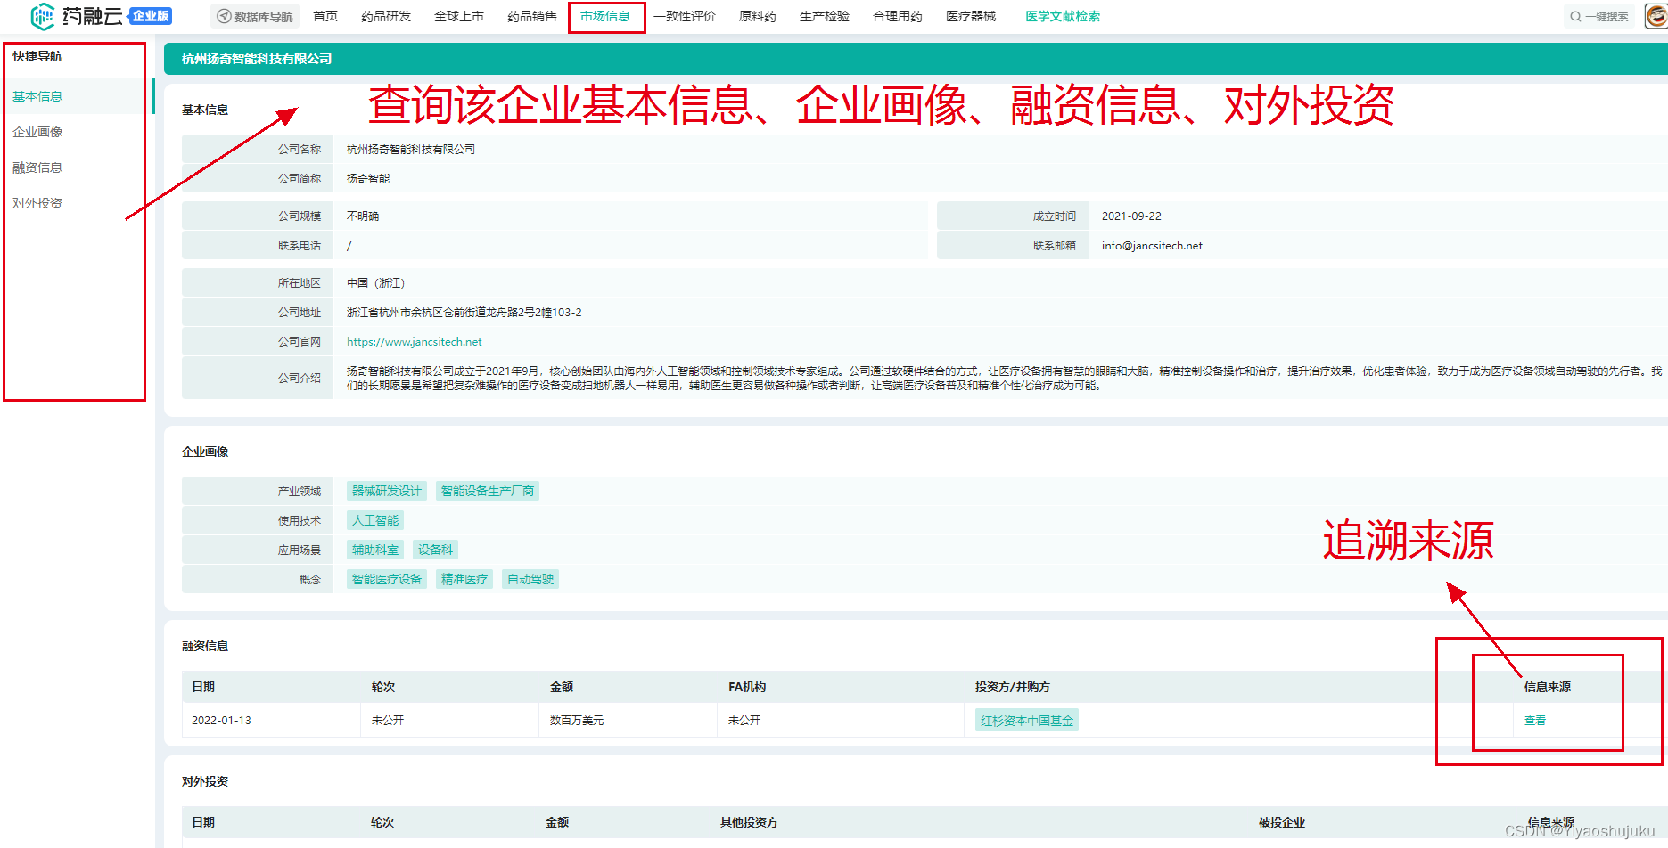
Task: Jump to 企业画像 in quick navigation
Action: (x=37, y=132)
